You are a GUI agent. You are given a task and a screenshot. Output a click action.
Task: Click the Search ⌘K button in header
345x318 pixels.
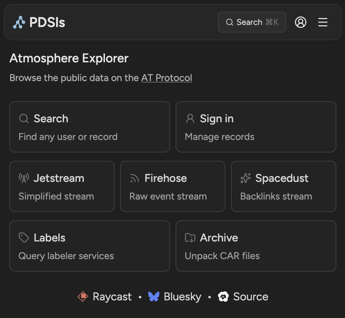click(252, 23)
